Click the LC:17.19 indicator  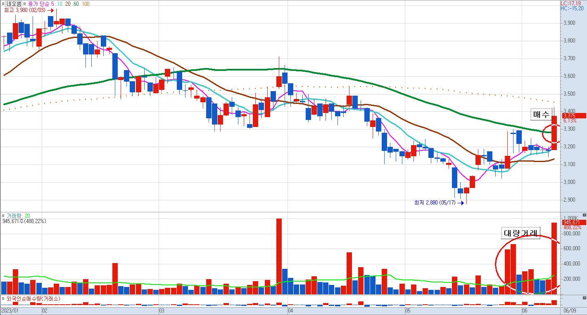pos(570,3)
